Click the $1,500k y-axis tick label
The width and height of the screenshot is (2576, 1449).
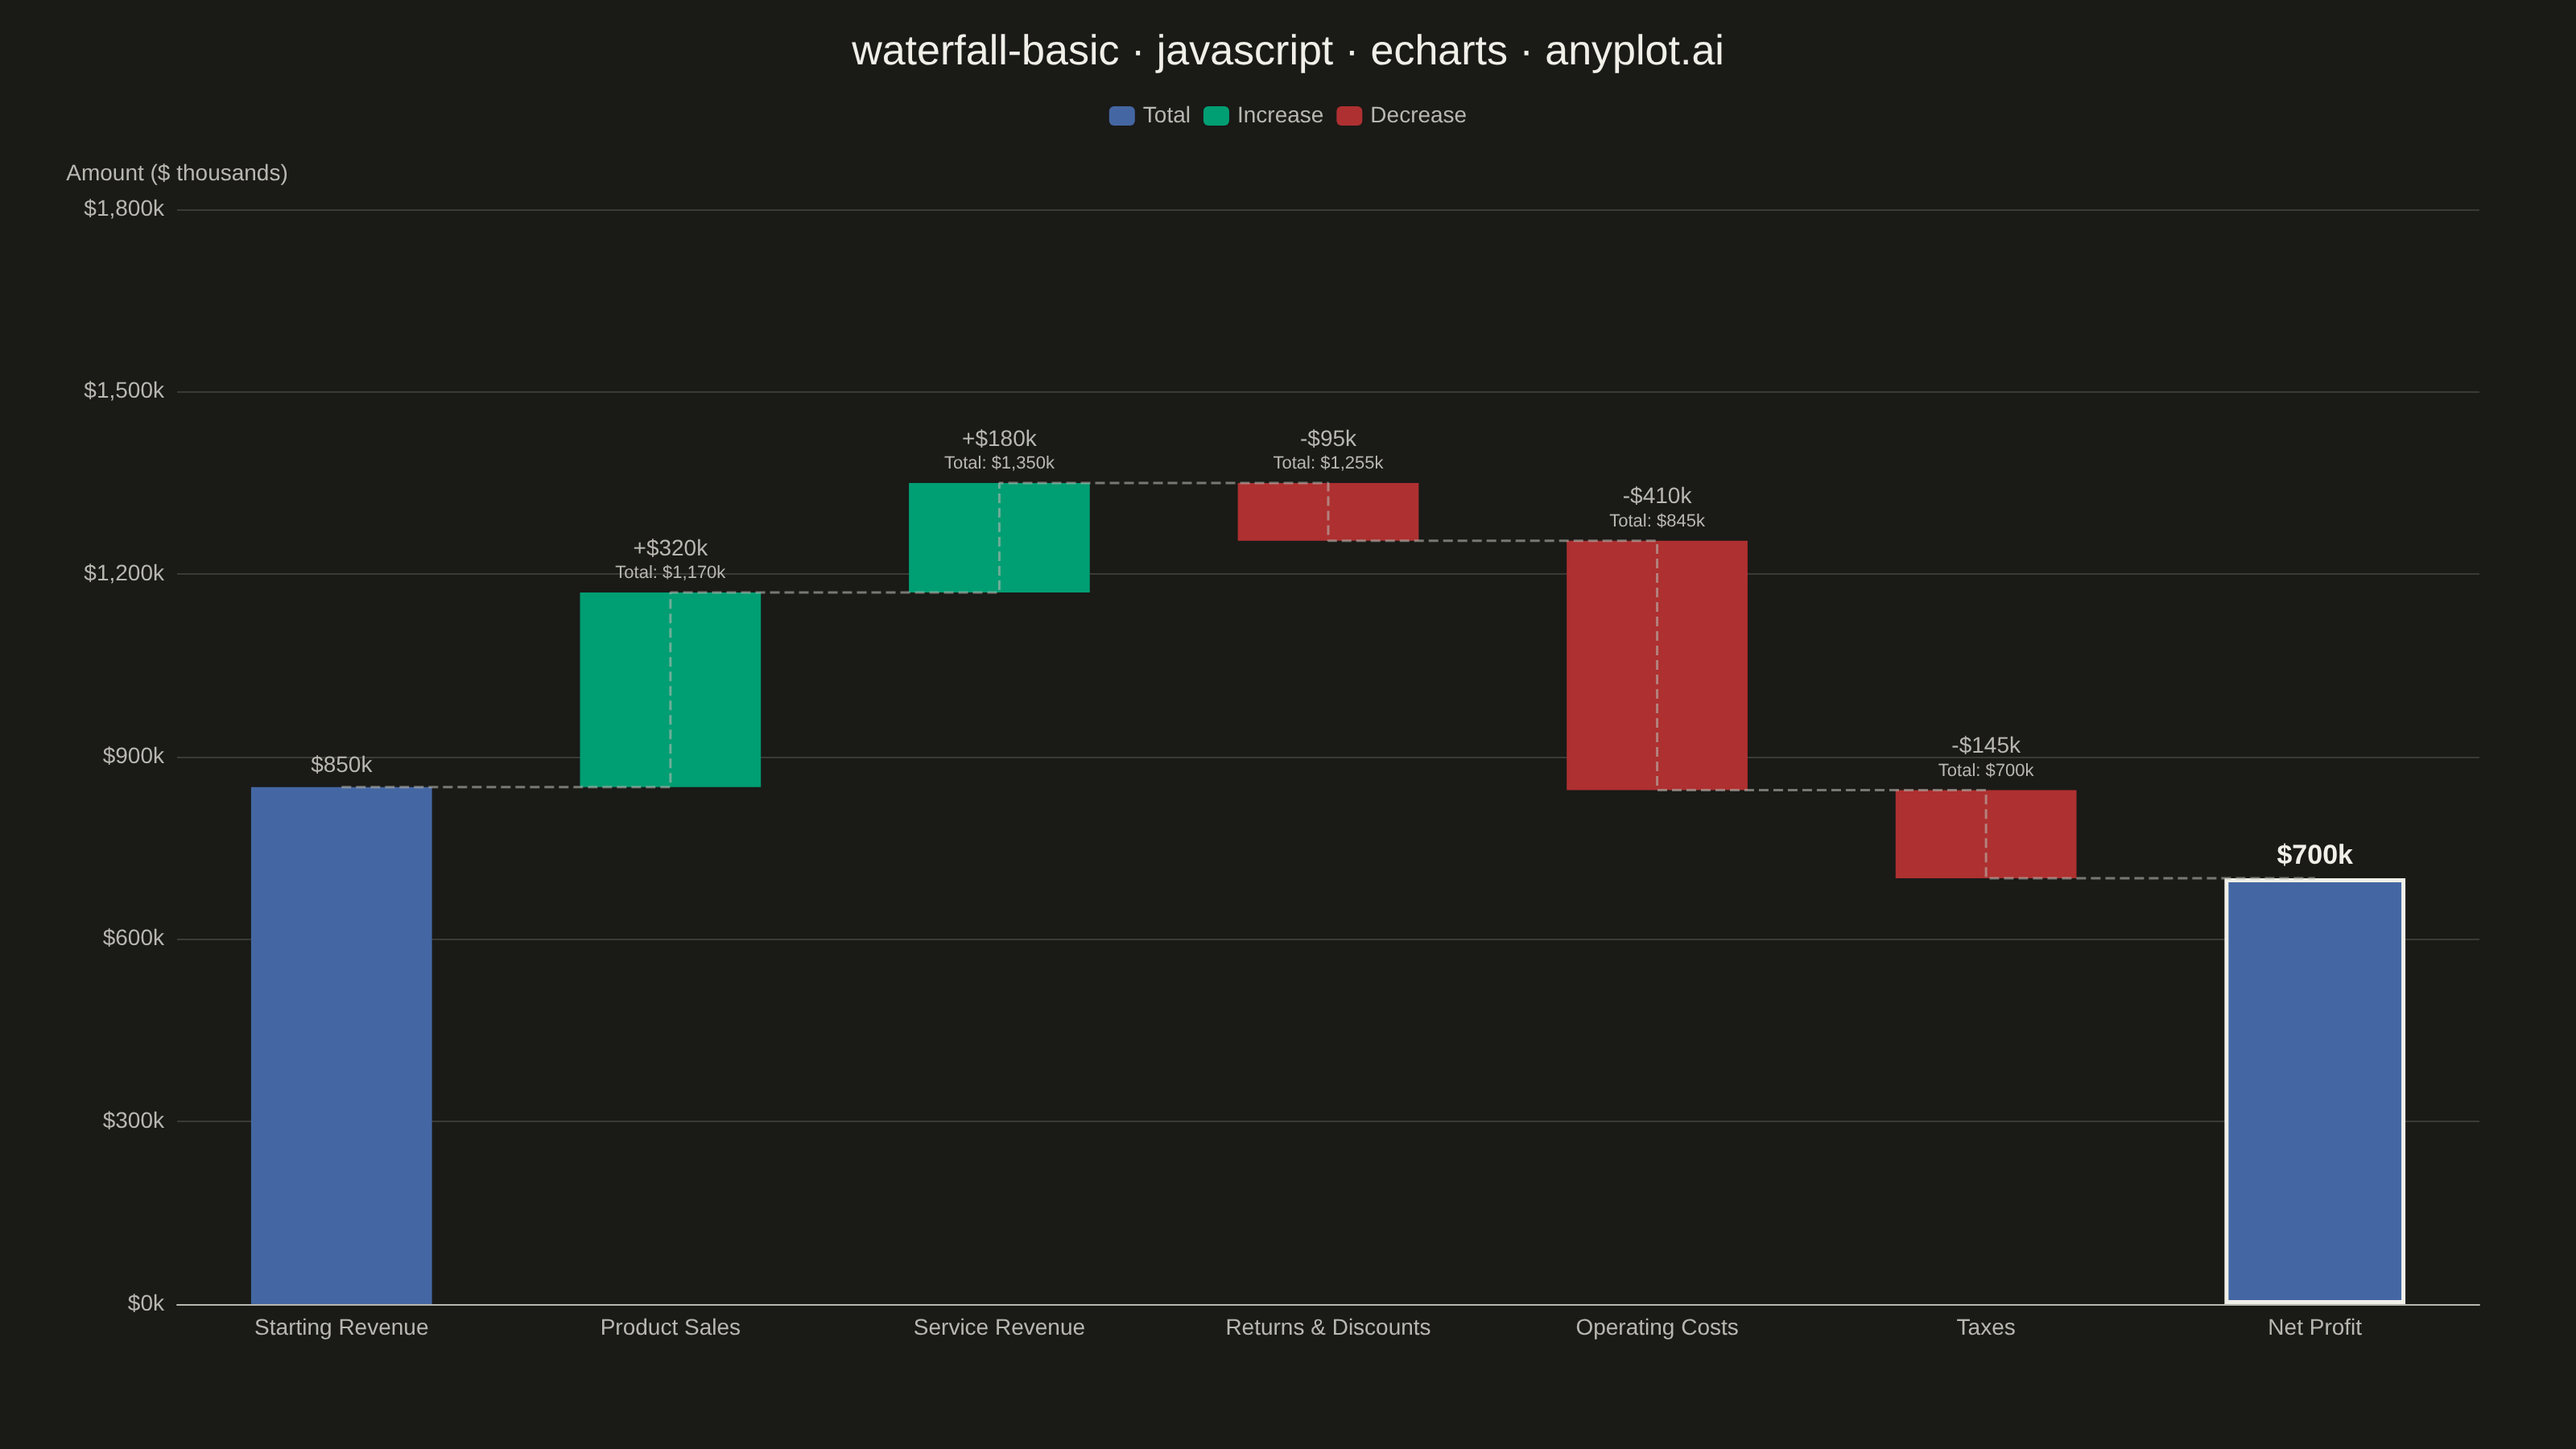tap(124, 391)
